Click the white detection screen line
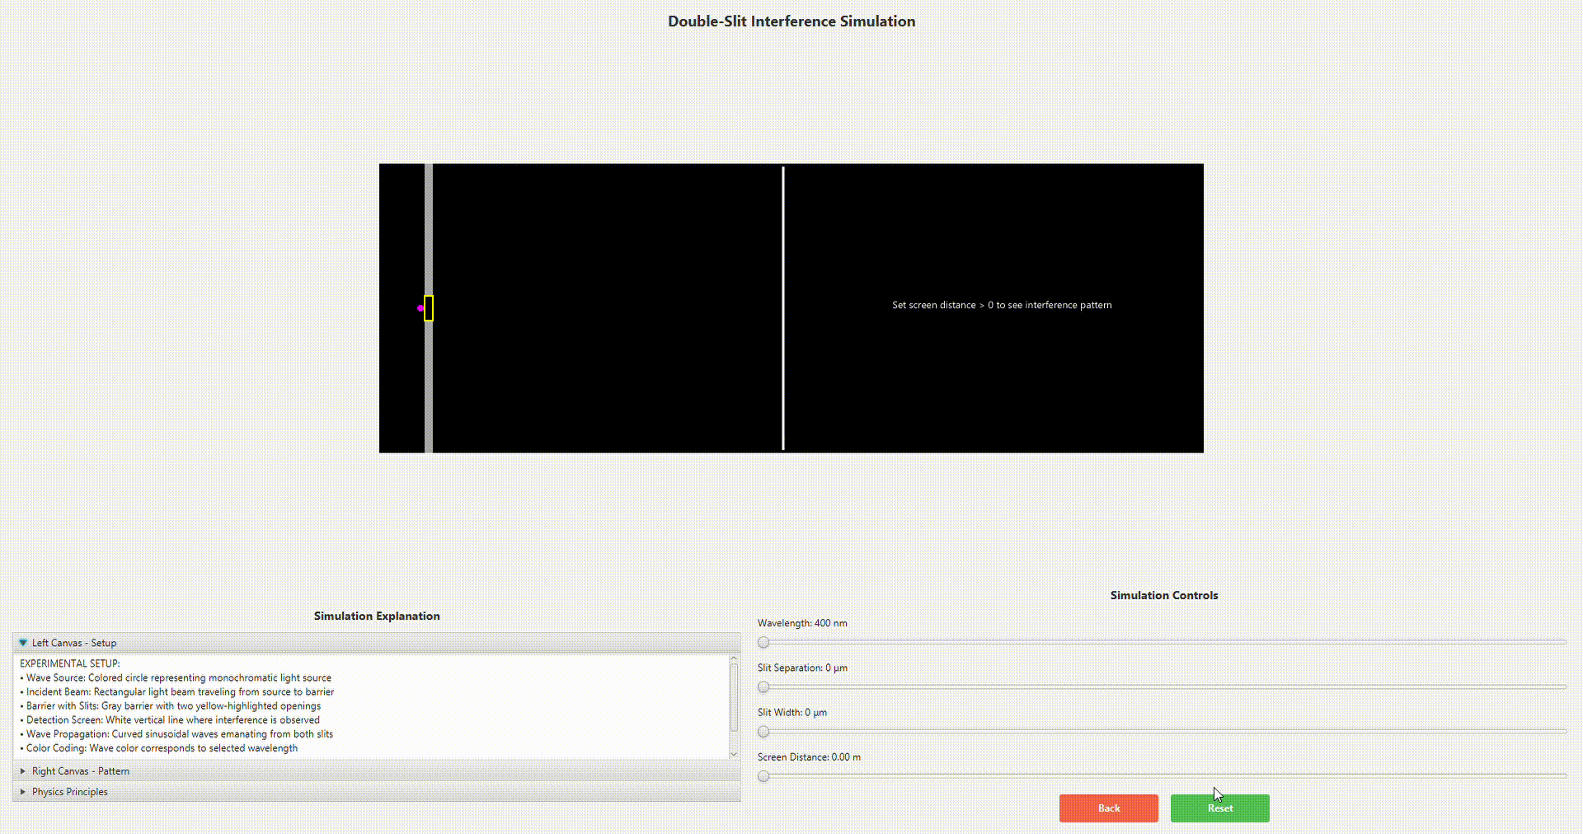 tap(783, 247)
